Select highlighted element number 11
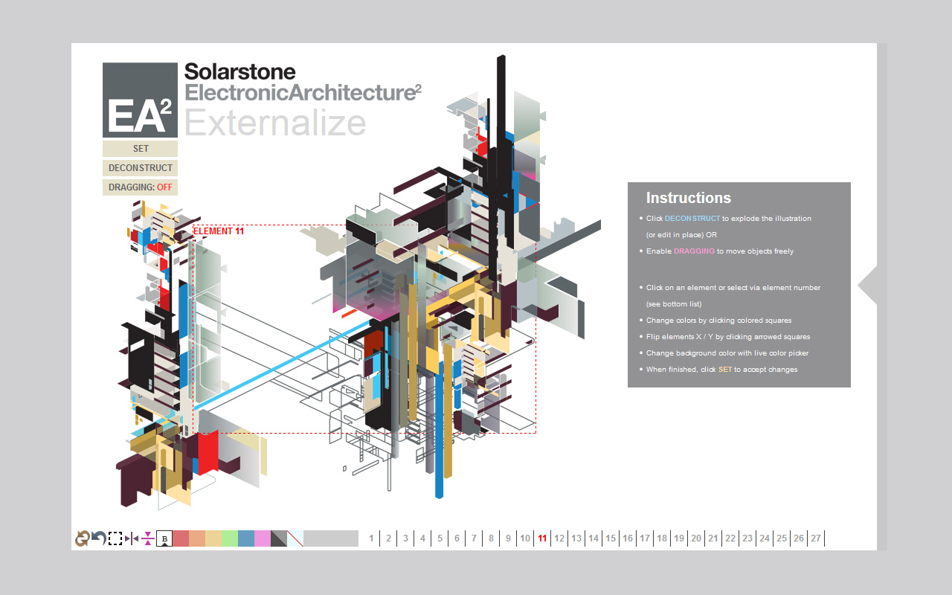This screenshot has height=595, width=952. tap(542, 538)
